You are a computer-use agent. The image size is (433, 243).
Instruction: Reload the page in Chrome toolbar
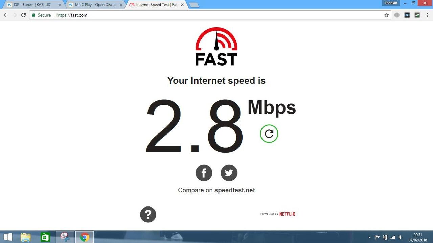(23, 15)
